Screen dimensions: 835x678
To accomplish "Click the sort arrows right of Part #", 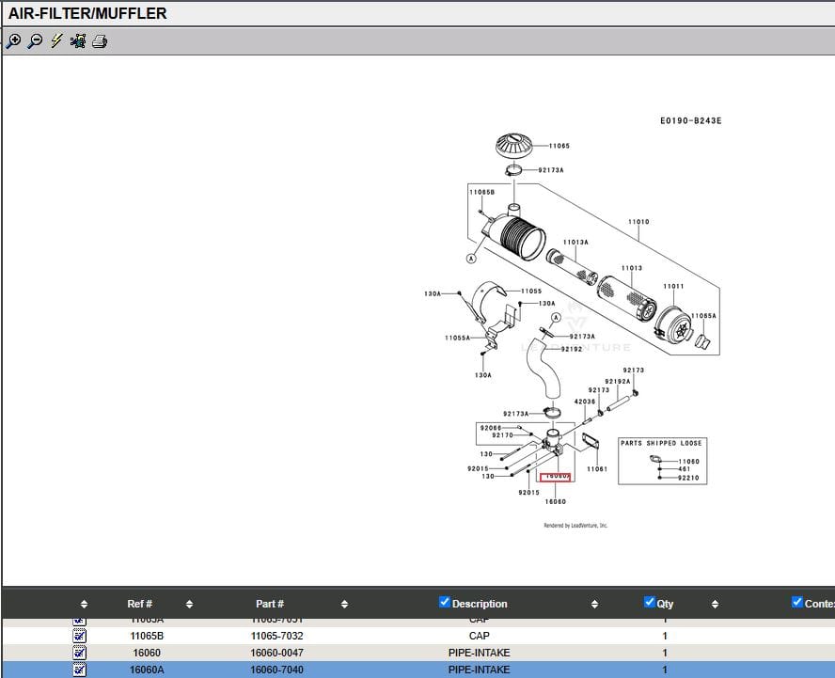I will (x=344, y=604).
